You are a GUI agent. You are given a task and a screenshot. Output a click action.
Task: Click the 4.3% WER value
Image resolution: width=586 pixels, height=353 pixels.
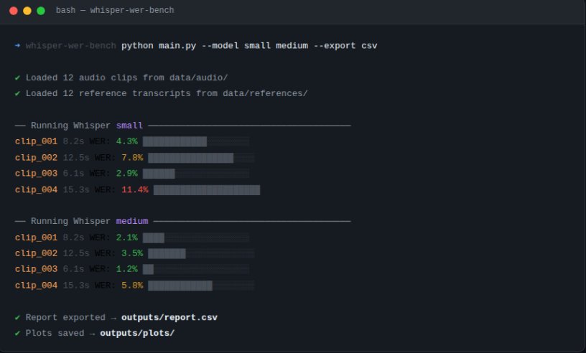tap(126, 141)
